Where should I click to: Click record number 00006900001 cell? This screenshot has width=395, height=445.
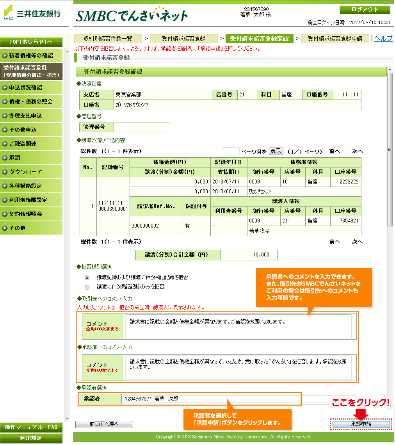click(x=113, y=206)
